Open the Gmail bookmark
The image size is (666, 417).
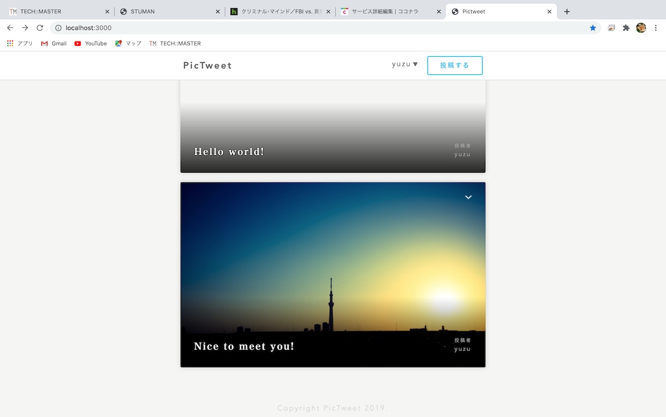tap(53, 43)
